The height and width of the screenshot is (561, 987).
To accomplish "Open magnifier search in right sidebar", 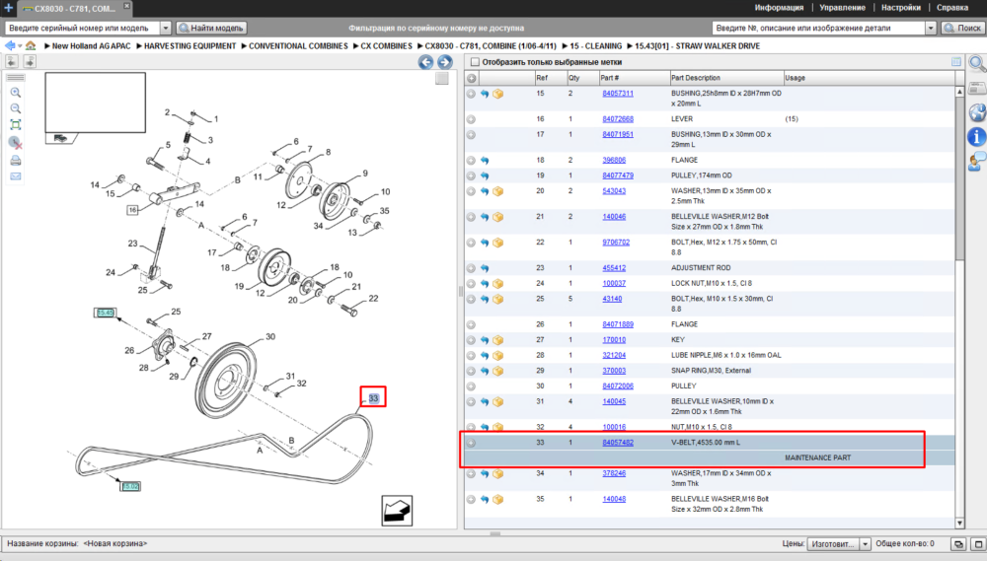I will coord(977,63).
